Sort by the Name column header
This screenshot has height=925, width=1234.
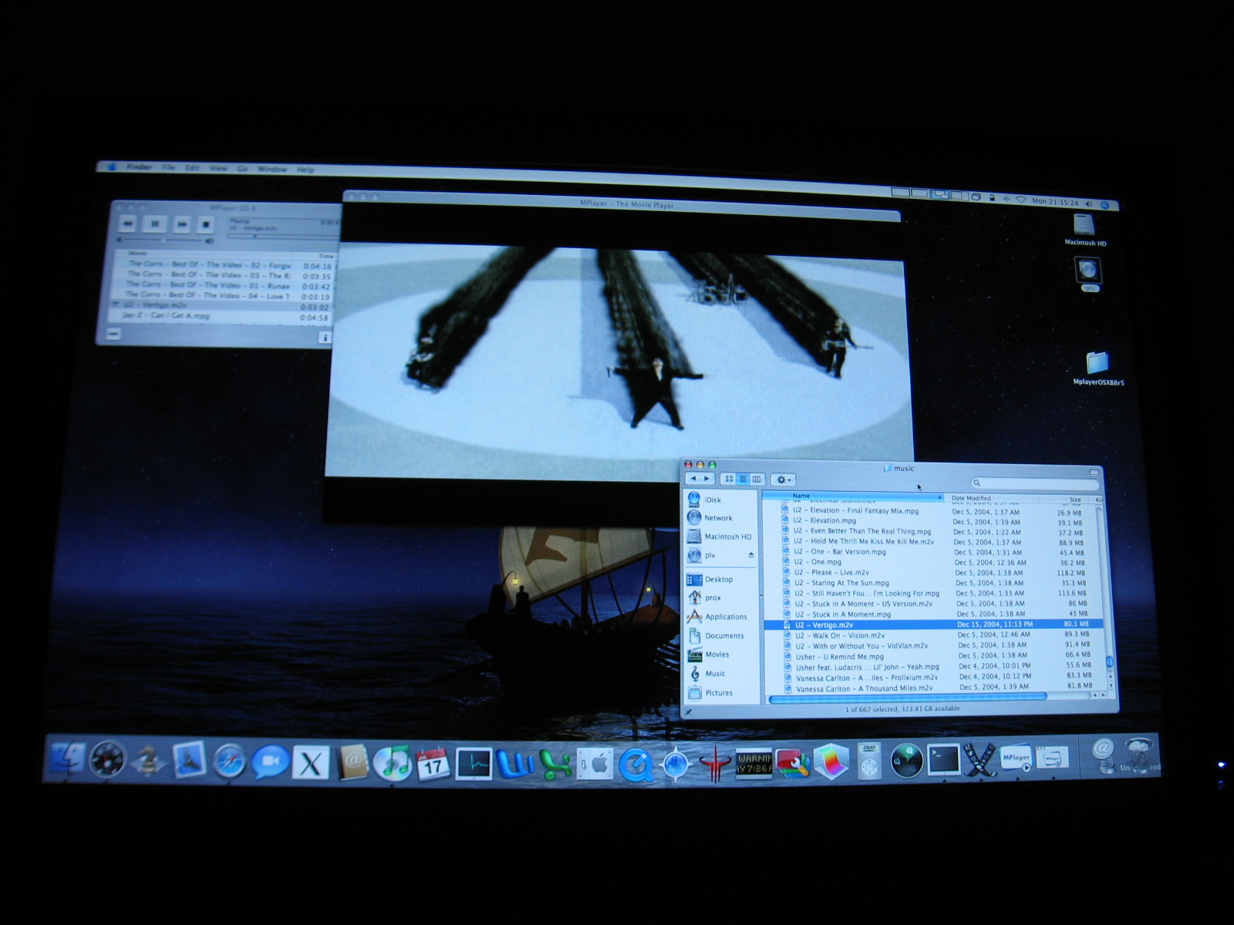coord(854,496)
